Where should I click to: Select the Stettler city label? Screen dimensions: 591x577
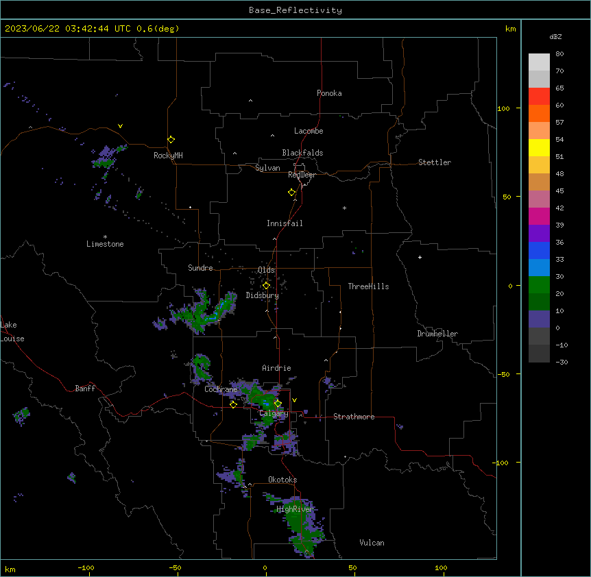pos(435,162)
